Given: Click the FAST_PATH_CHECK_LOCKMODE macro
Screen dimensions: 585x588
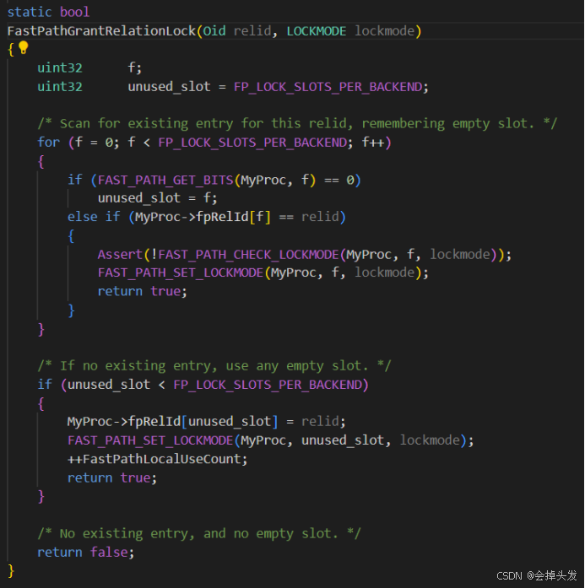Looking at the screenshot, I should coord(248,254).
